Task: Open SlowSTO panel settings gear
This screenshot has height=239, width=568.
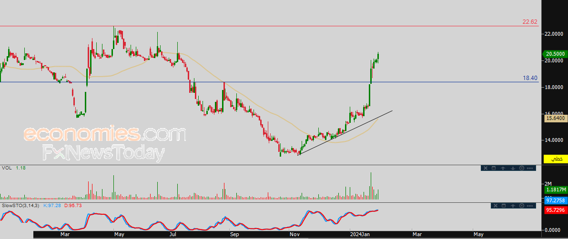Action: [522, 206]
